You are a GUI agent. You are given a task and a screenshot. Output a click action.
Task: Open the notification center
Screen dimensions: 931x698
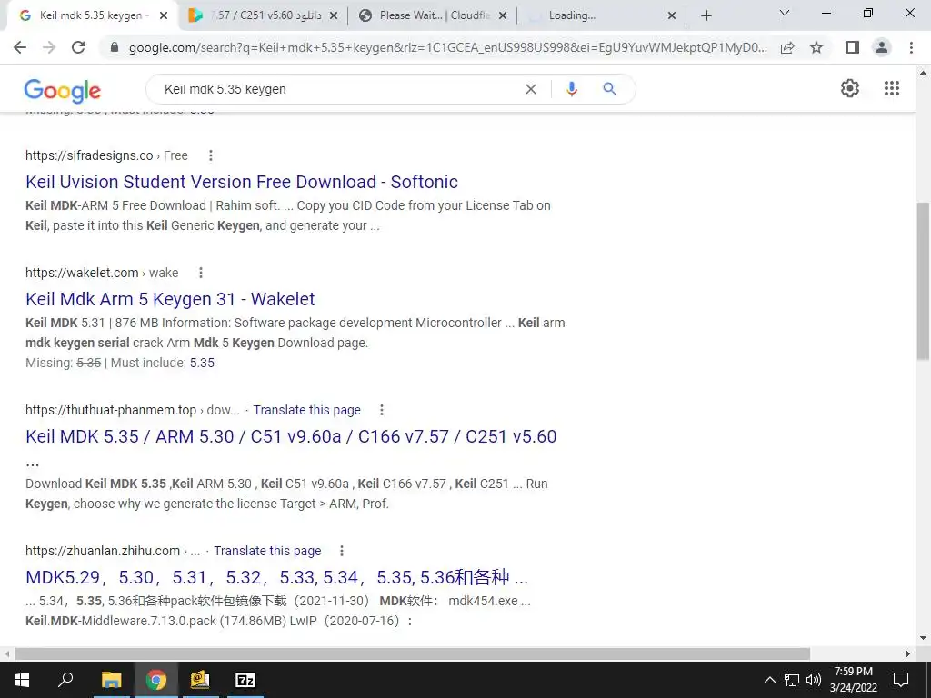pos(901,680)
